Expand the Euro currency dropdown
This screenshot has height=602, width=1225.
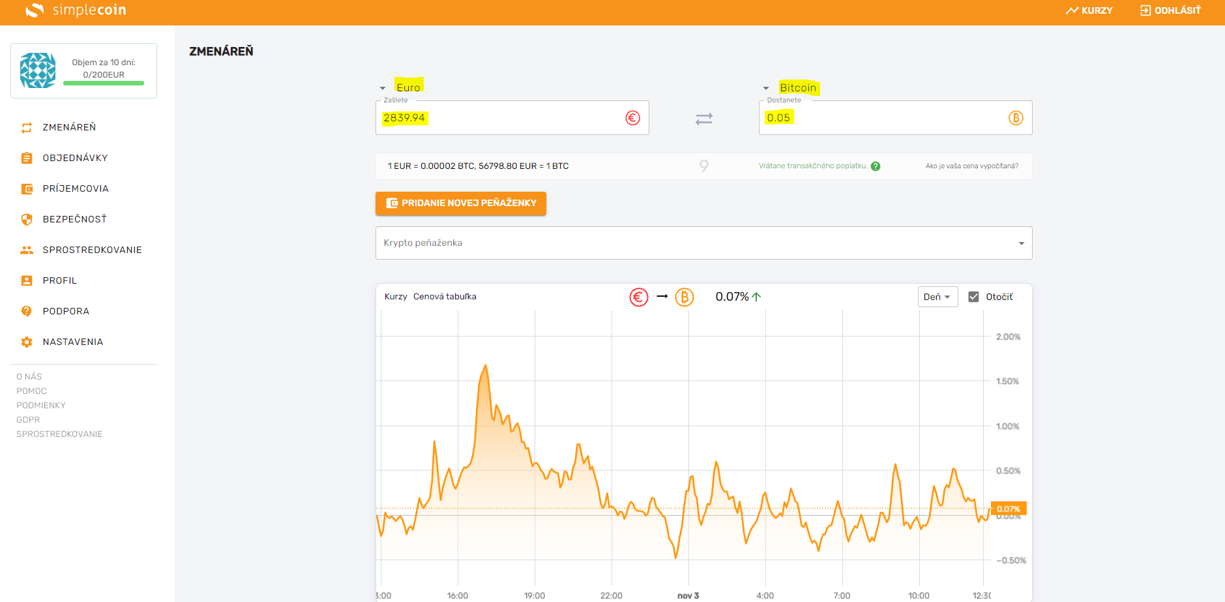pos(402,87)
